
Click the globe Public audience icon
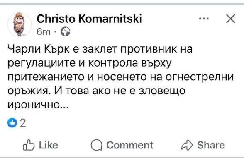(x=65, y=31)
